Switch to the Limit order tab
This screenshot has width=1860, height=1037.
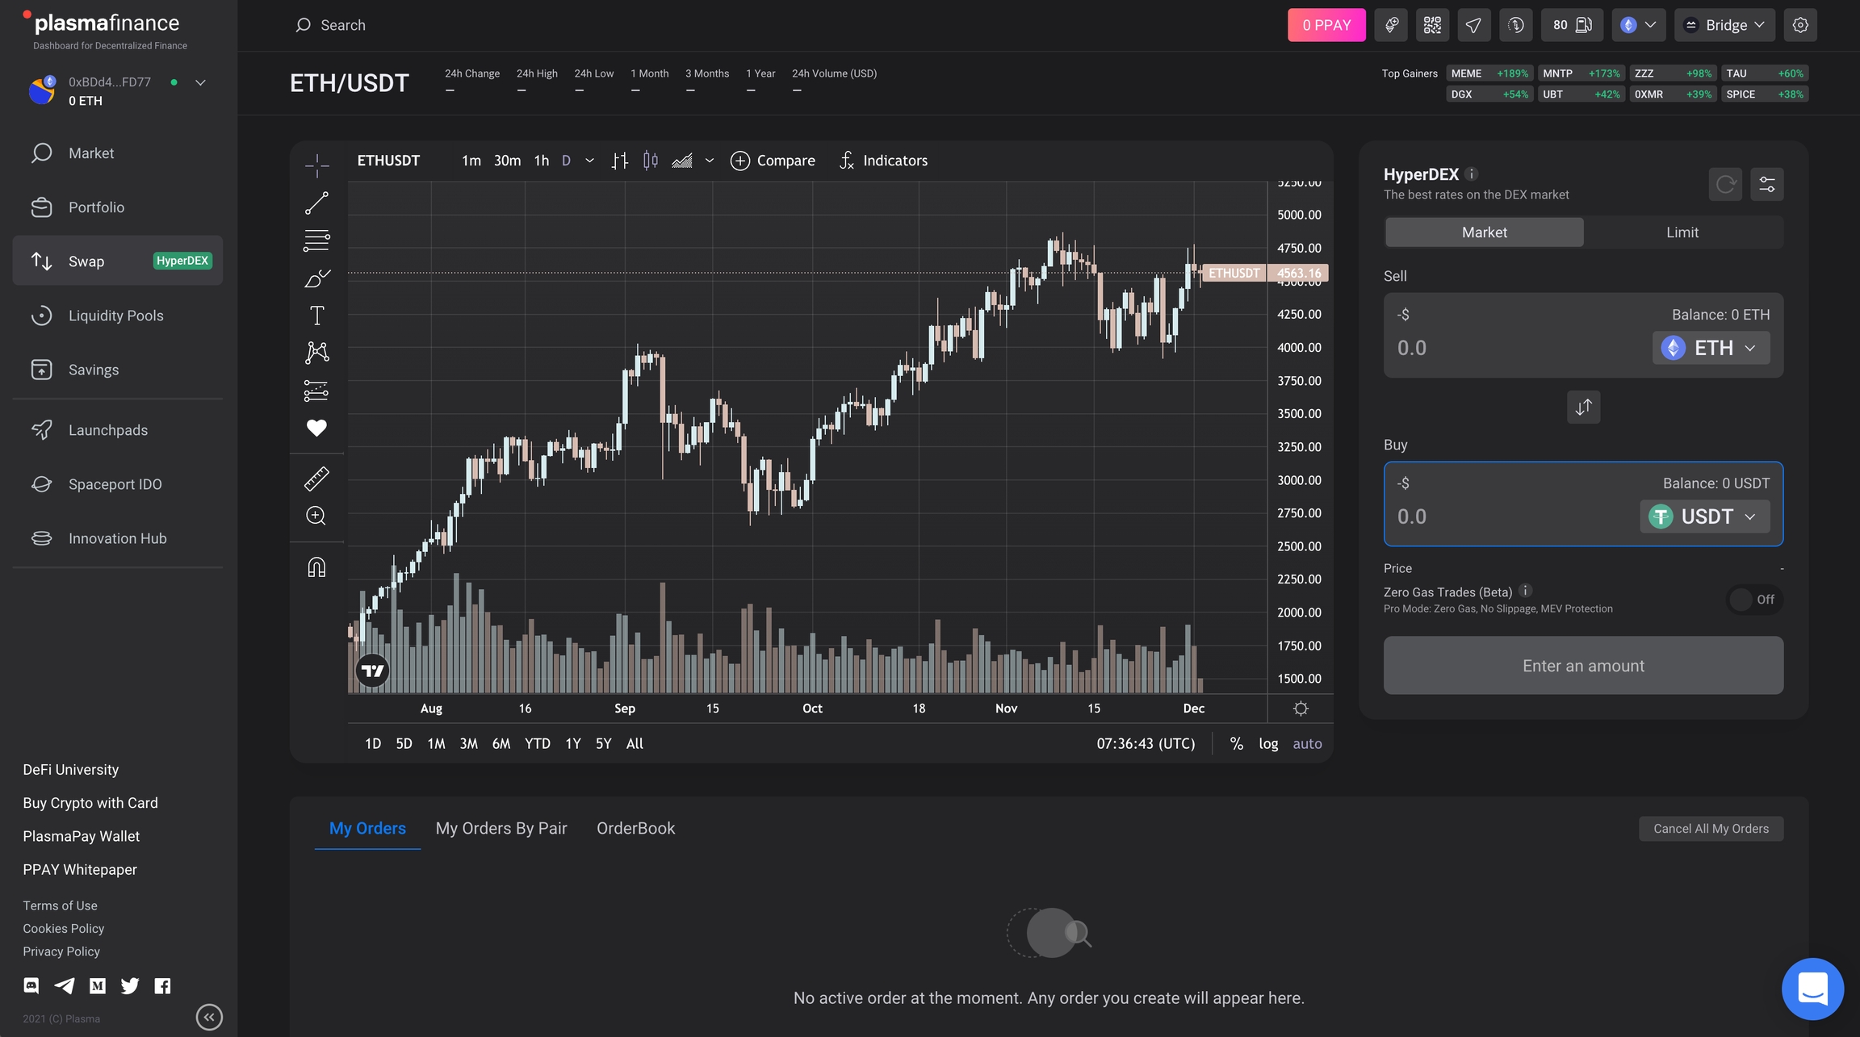tap(1682, 232)
